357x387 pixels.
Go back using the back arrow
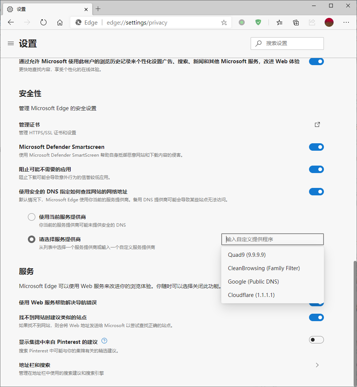coord(11,22)
